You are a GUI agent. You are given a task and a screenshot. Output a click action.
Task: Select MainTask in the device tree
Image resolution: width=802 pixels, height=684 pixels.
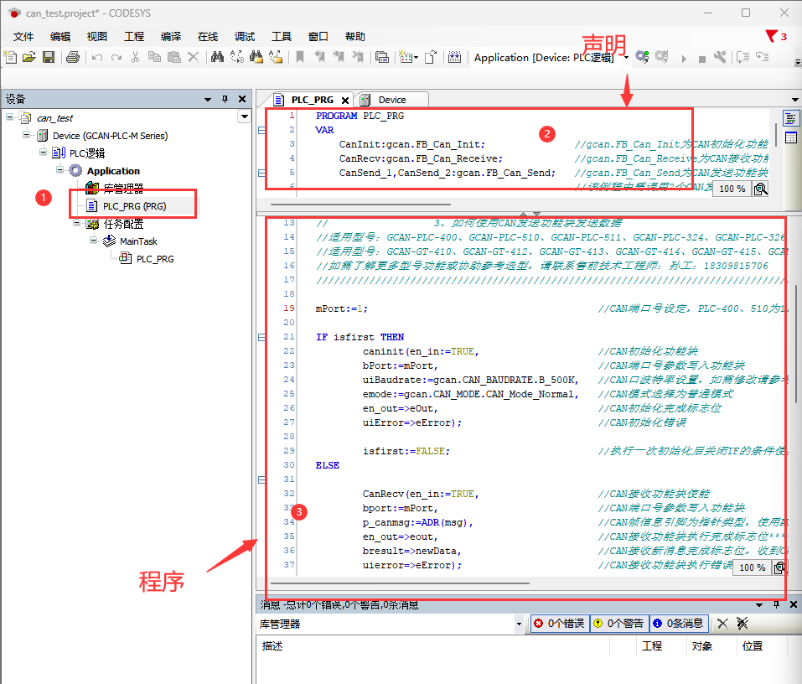pyautogui.click(x=138, y=241)
